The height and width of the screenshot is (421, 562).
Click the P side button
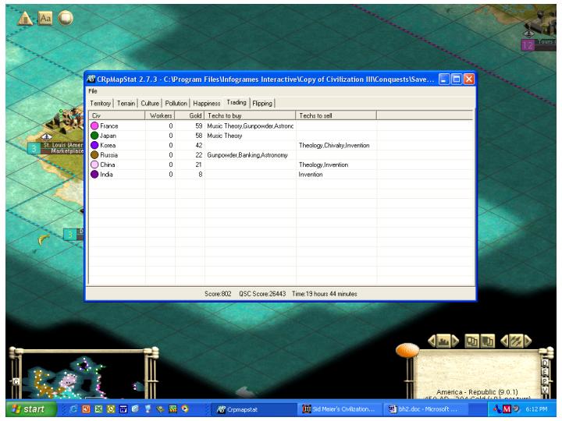pos(545,381)
